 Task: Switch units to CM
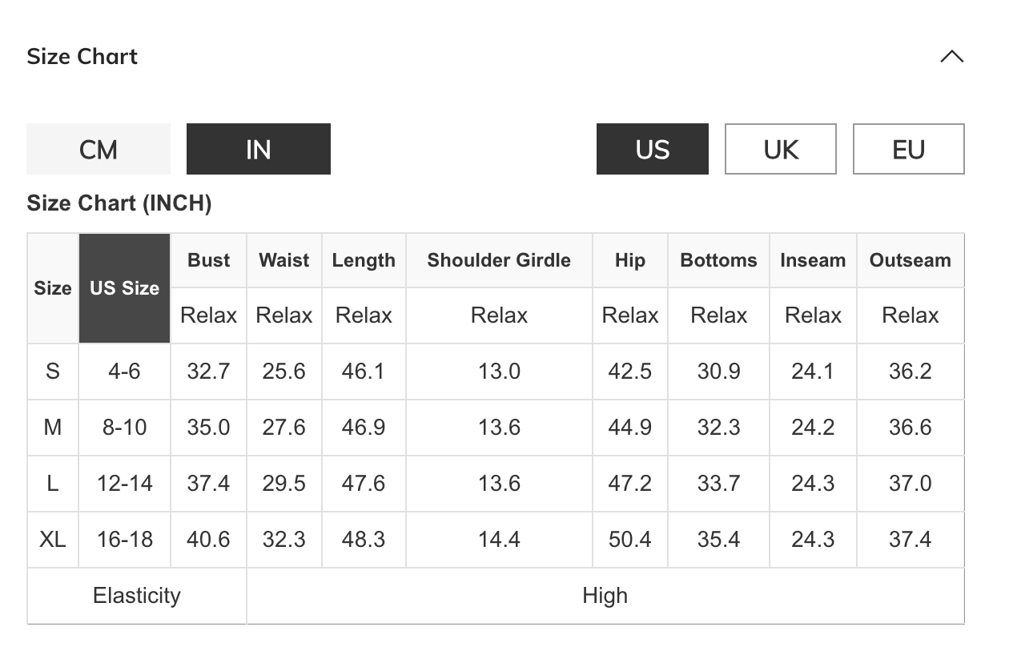click(98, 149)
